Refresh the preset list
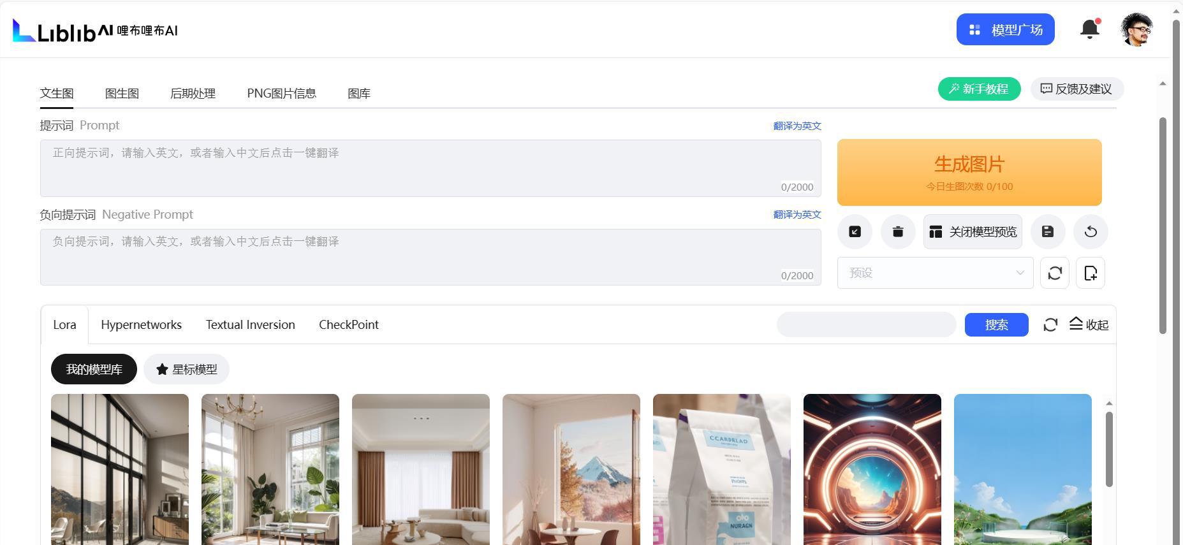The height and width of the screenshot is (545, 1183). [x=1055, y=273]
